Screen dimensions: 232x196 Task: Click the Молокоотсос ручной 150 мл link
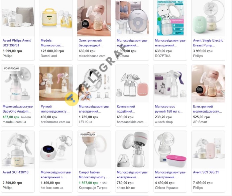[169, 109]
